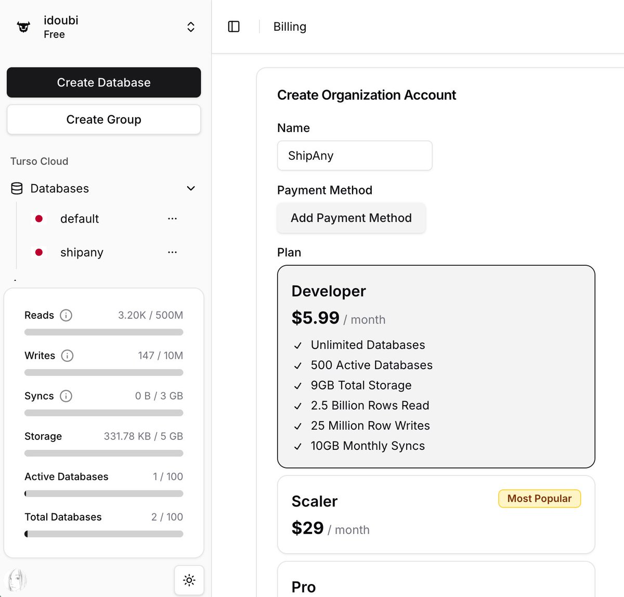This screenshot has height=597, width=624.
Task: Open the shipany database
Action: click(82, 252)
